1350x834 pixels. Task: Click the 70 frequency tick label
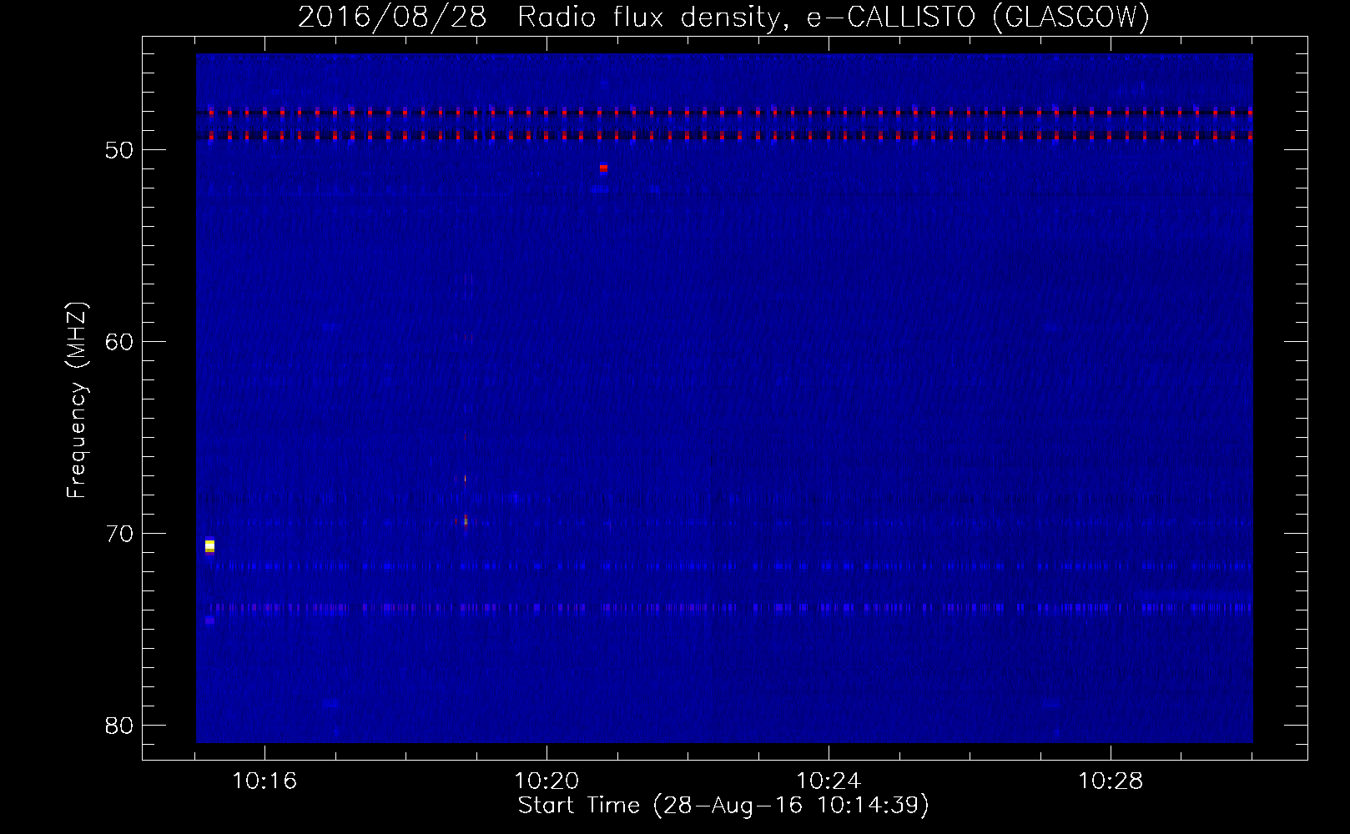(119, 534)
